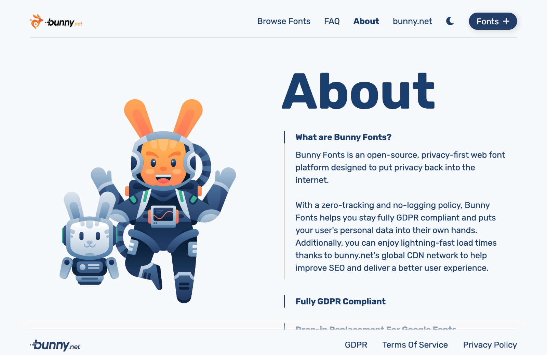
Task: Click the large About heading
Action: [x=358, y=91]
